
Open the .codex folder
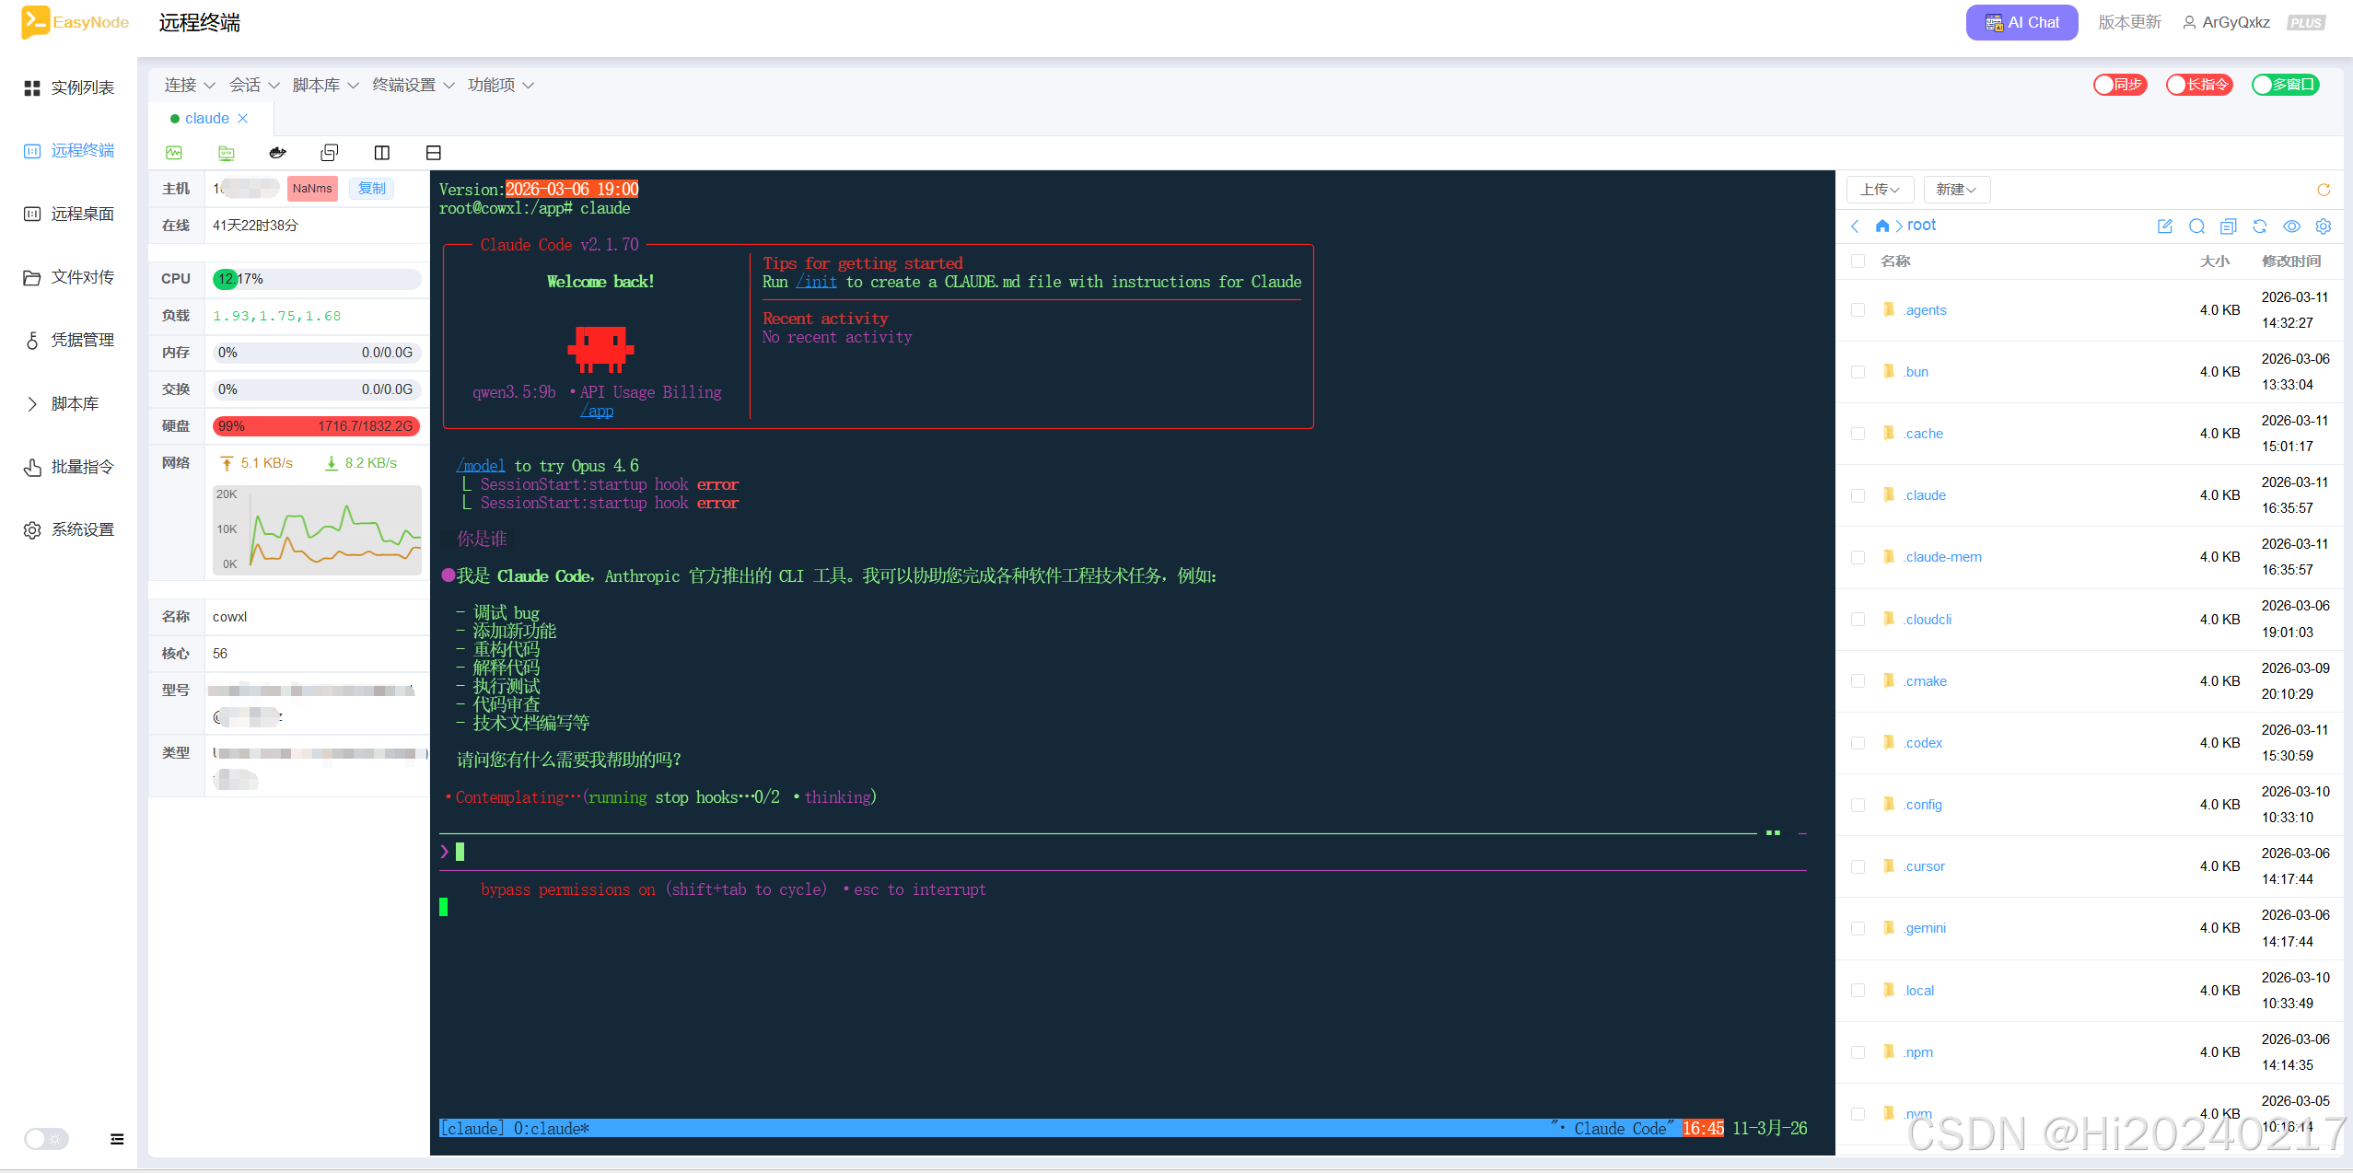[1923, 743]
